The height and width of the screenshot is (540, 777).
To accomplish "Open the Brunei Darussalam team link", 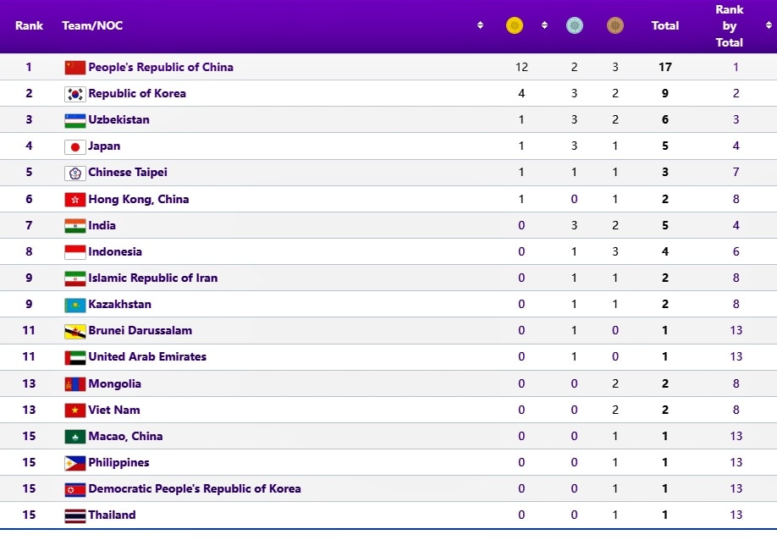I will click(140, 330).
